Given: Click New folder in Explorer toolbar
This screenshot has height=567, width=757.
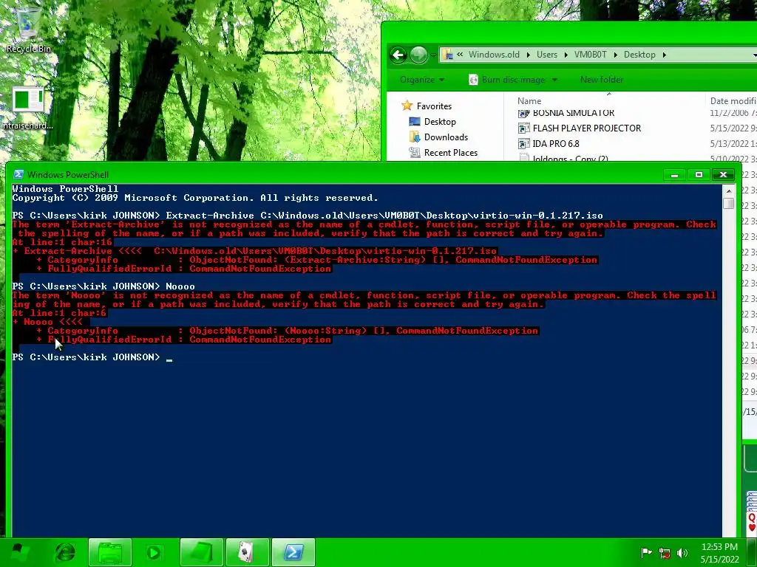Looking at the screenshot, I should (602, 80).
